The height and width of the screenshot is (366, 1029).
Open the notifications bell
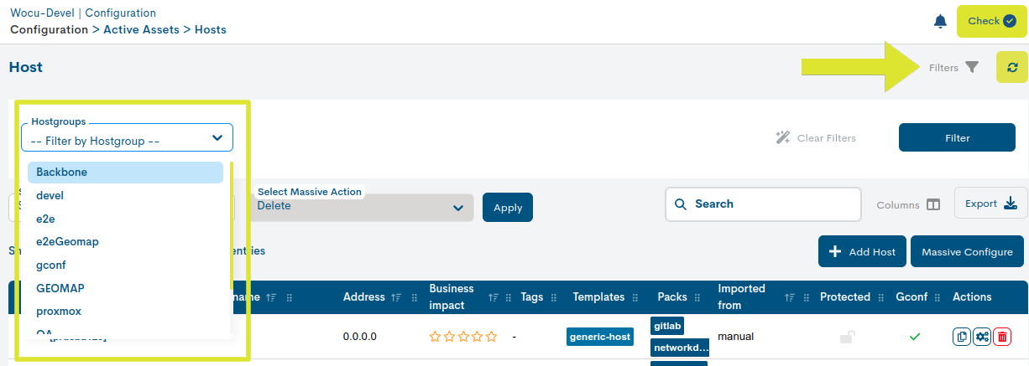click(x=940, y=21)
